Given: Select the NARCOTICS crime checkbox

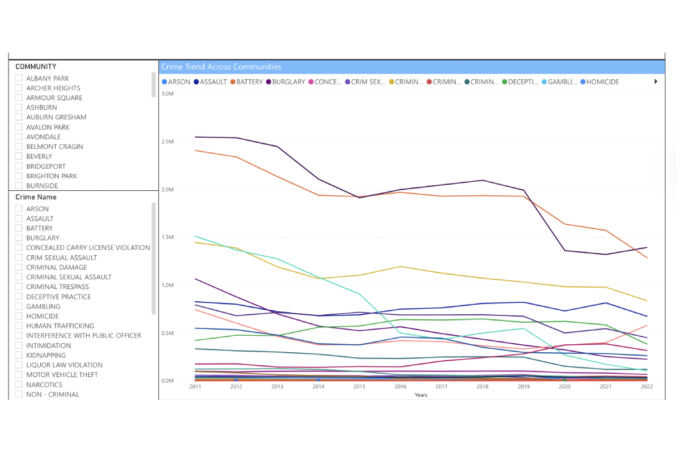Looking at the screenshot, I should pyautogui.click(x=18, y=384).
